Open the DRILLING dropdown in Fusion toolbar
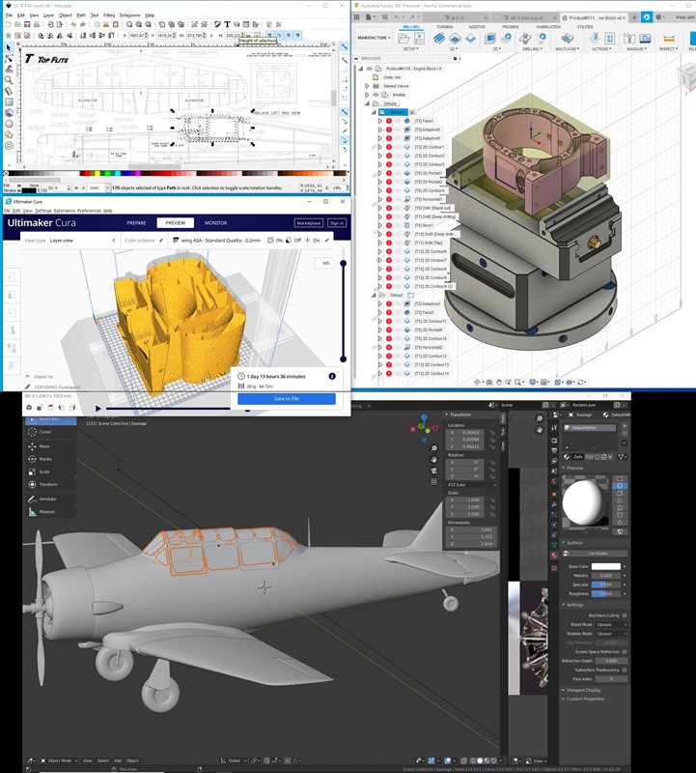 [x=532, y=49]
